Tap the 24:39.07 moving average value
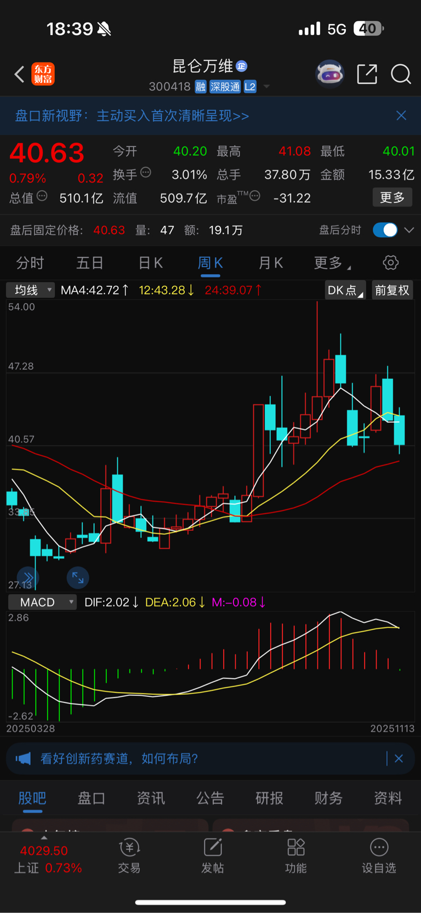The height and width of the screenshot is (913, 421). click(233, 290)
